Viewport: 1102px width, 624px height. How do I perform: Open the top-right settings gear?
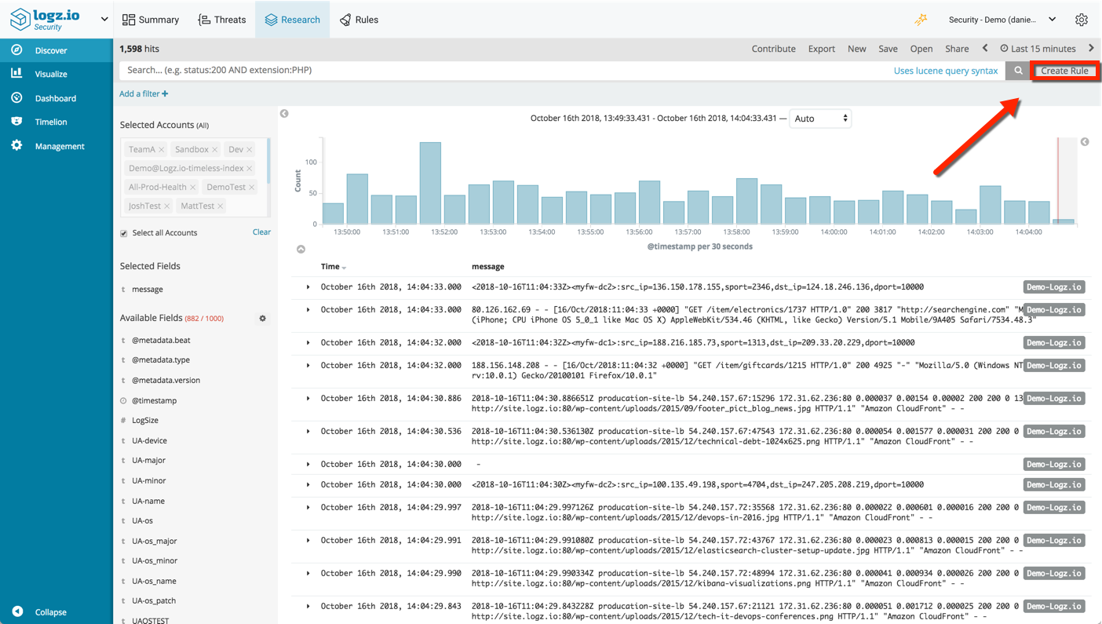pyautogui.click(x=1081, y=20)
